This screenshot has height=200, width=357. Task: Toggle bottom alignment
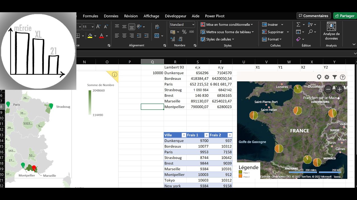point(132,27)
